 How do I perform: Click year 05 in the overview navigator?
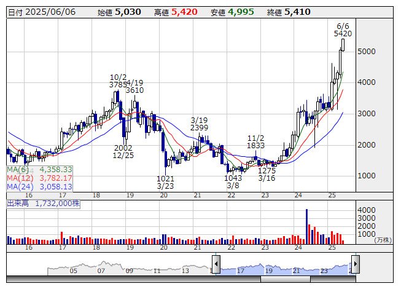click(74, 271)
